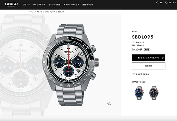Select the black dial watch variation

click(154, 93)
